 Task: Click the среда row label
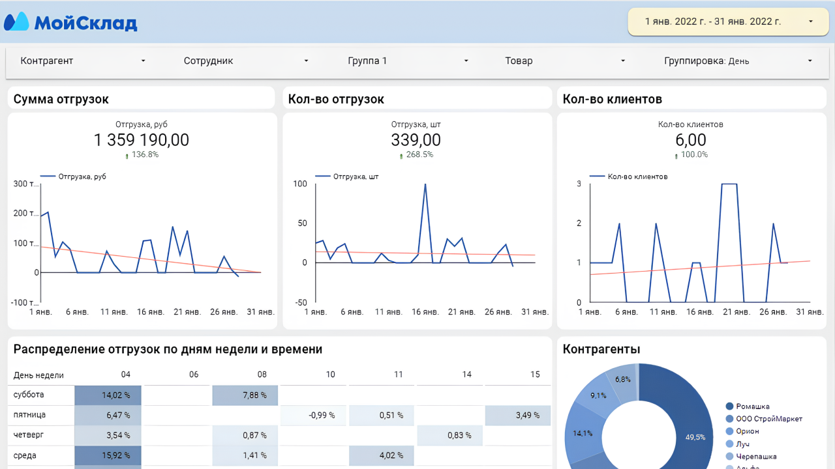click(25, 455)
